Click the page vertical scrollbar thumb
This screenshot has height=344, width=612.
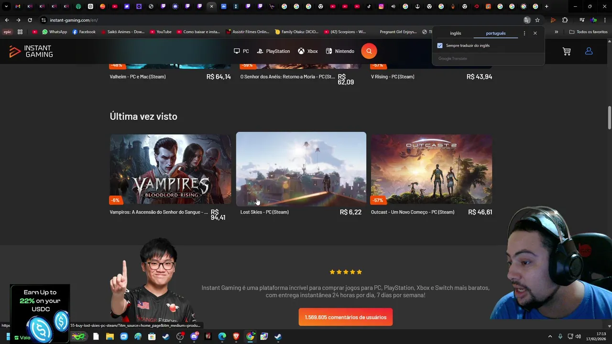click(610, 117)
